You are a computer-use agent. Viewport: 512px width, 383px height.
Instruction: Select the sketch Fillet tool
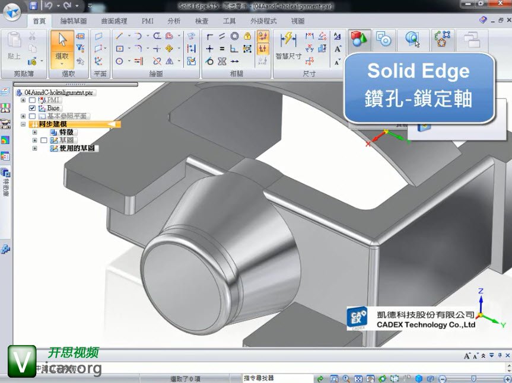point(138,49)
